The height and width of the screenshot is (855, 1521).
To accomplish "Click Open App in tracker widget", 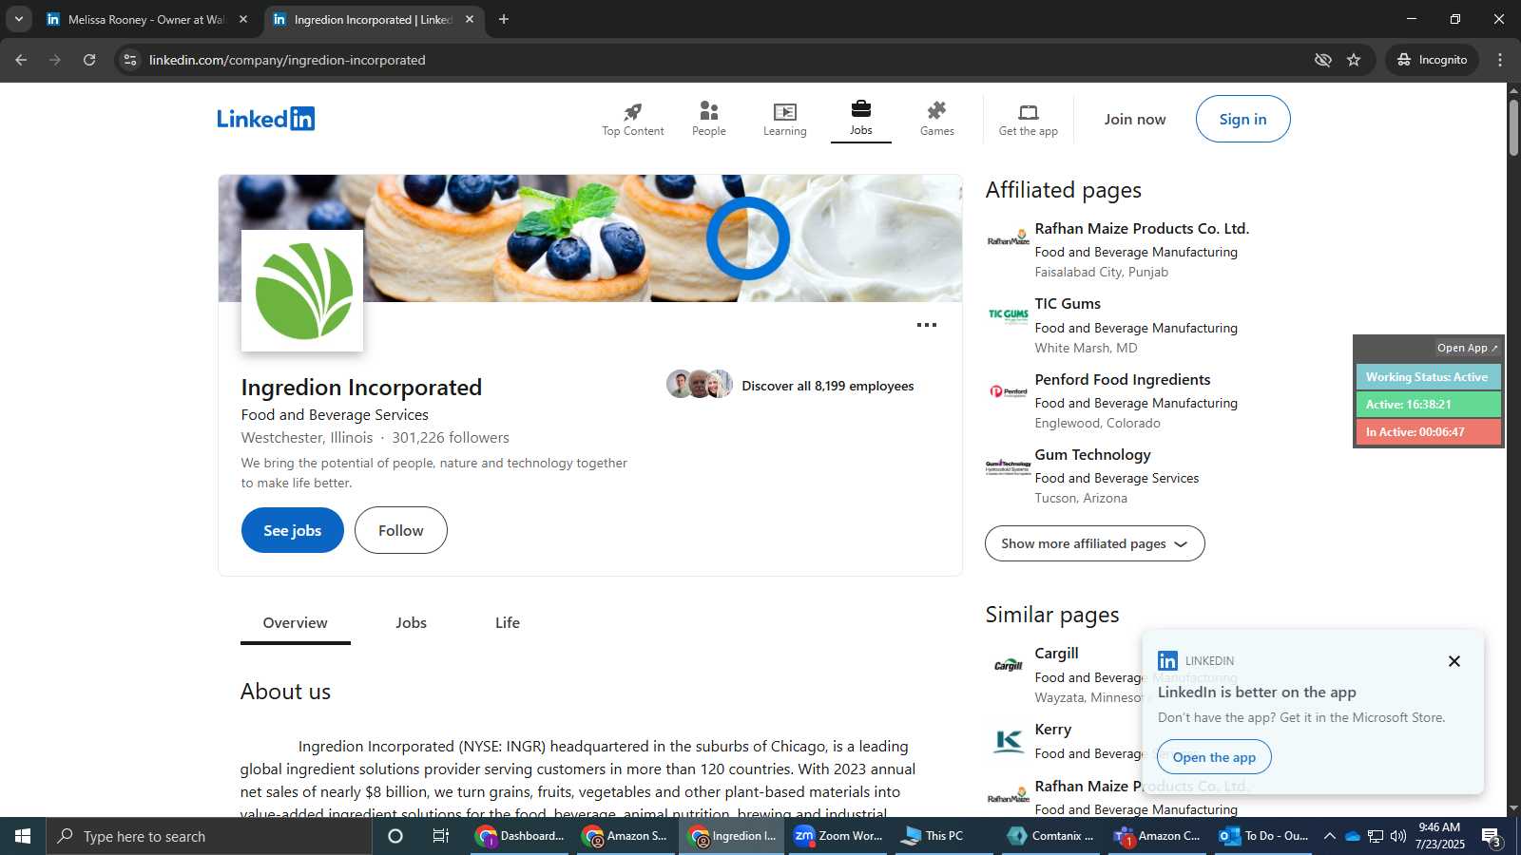I will pos(1467,348).
